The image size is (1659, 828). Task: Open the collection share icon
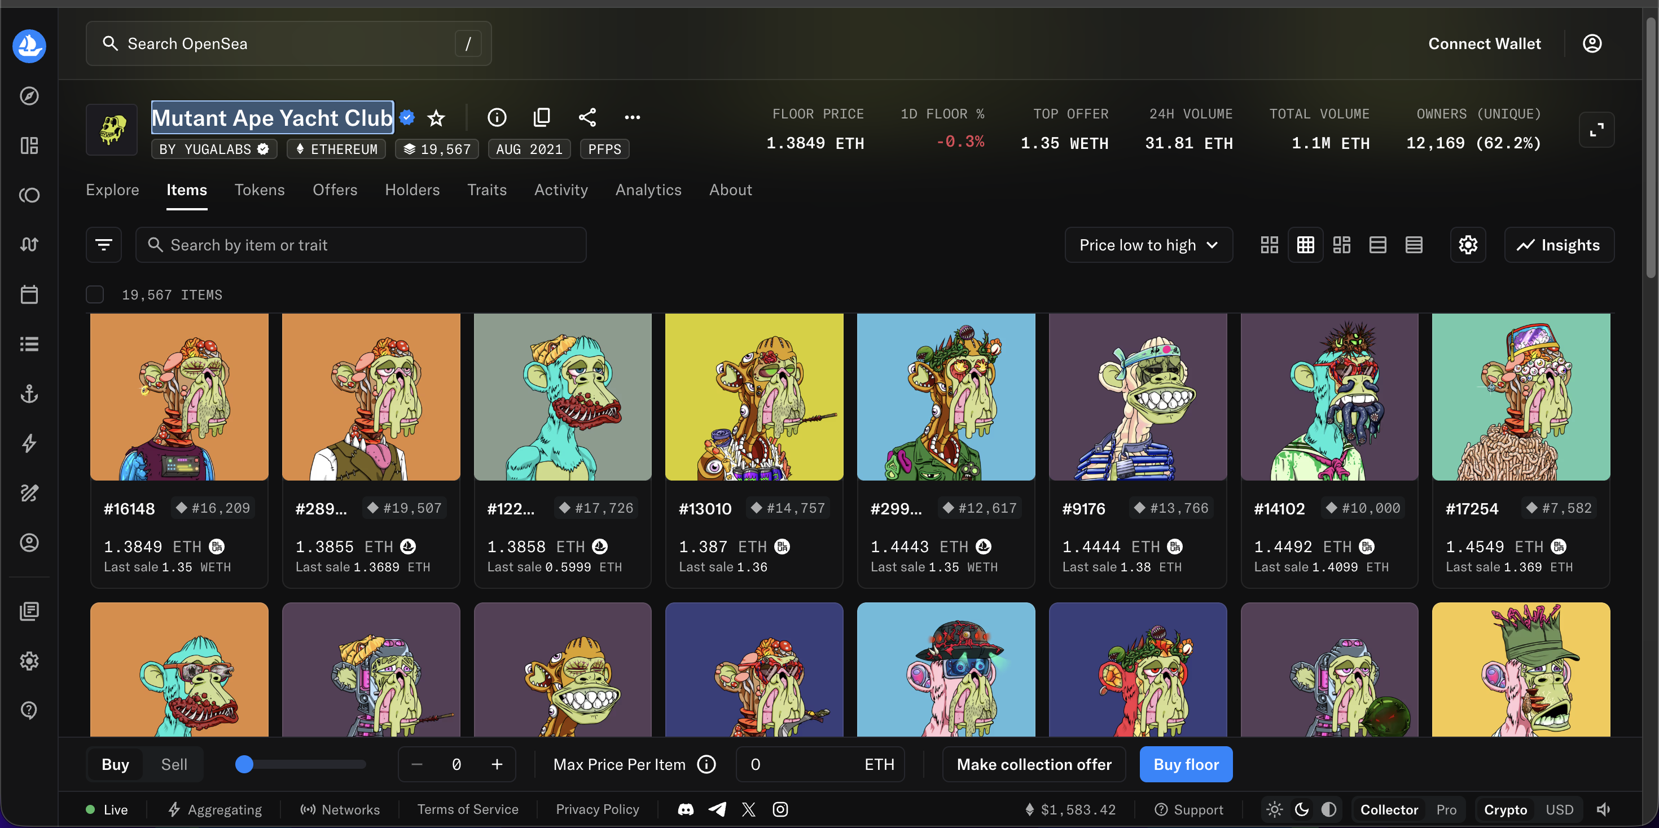pyautogui.click(x=587, y=117)
